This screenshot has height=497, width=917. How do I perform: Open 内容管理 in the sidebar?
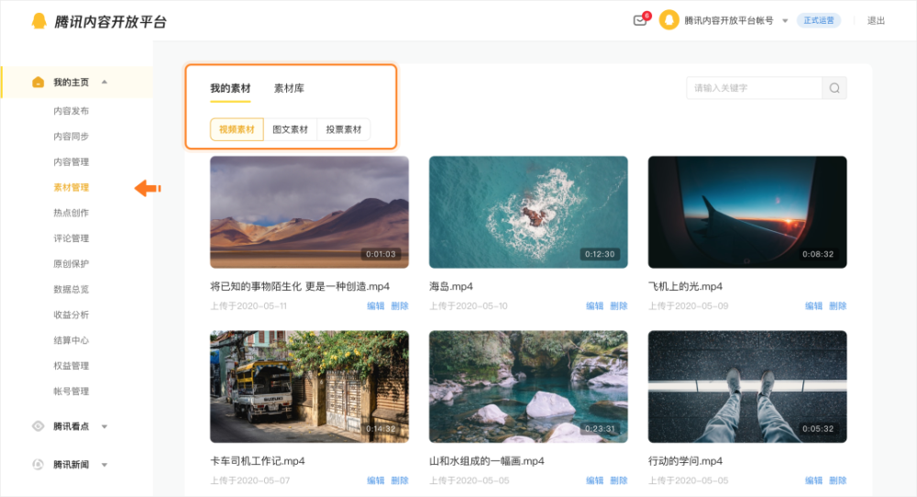point(72,162)
